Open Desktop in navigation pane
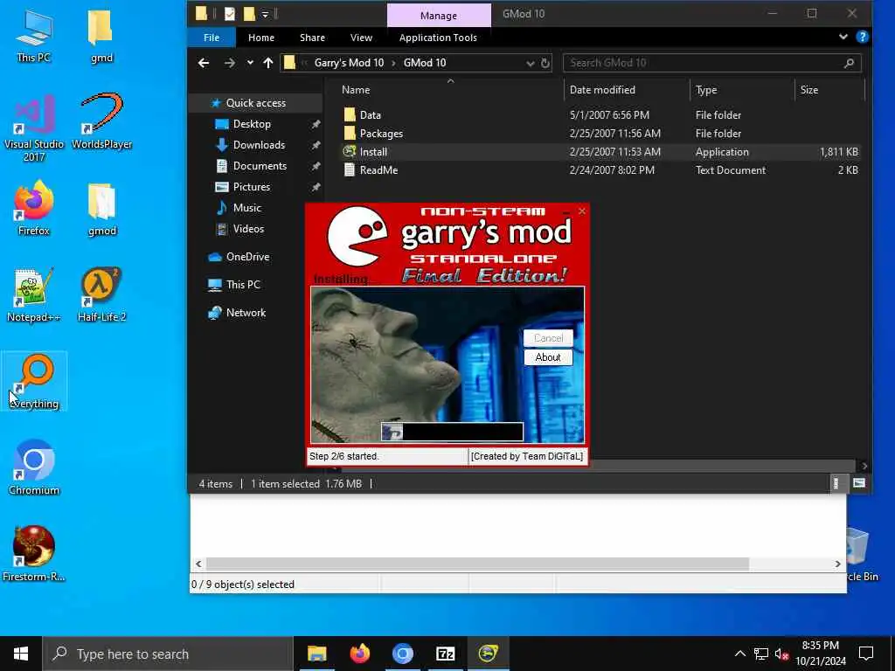This screenshot has height=671, width=895. coord(252,124)
